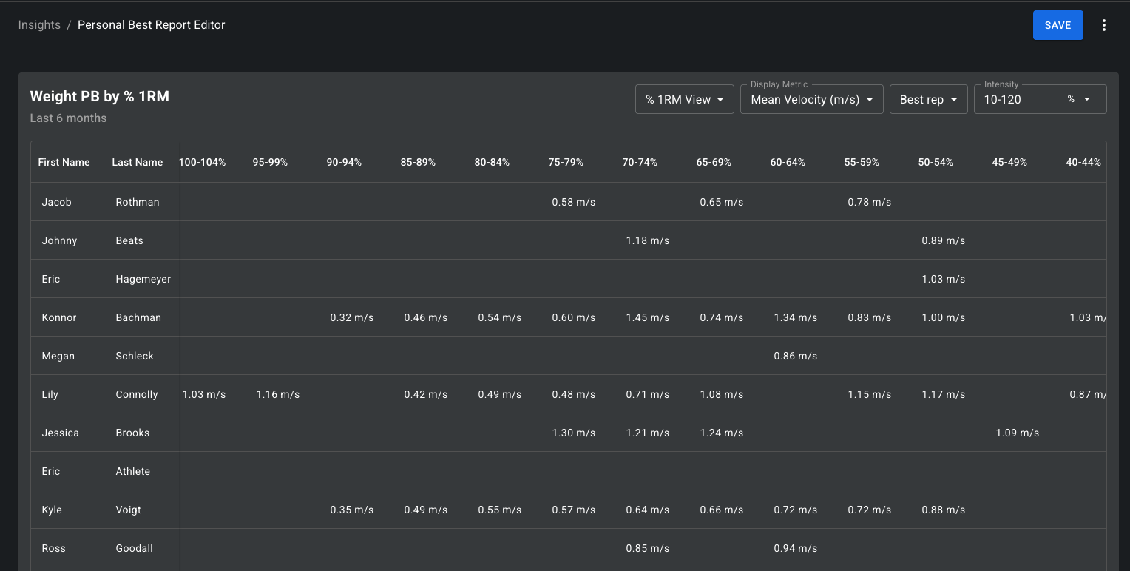This screenshot has height=571, width=1130.
Task: Open the % 1RM View dropdown
Action: 685,99
